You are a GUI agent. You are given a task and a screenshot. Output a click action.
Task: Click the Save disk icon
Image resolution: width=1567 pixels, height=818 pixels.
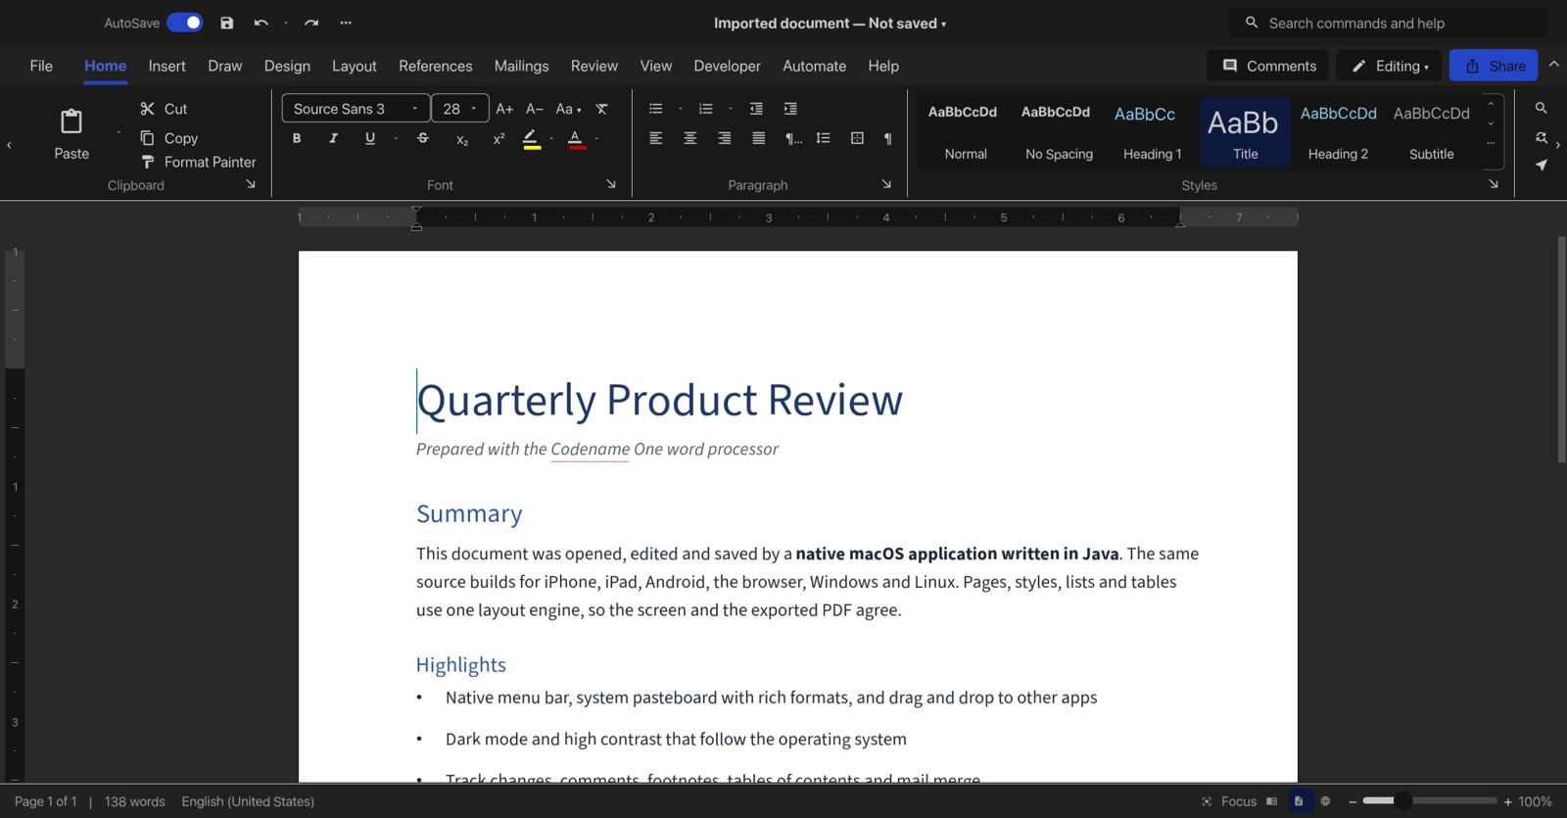pos(226,23)
